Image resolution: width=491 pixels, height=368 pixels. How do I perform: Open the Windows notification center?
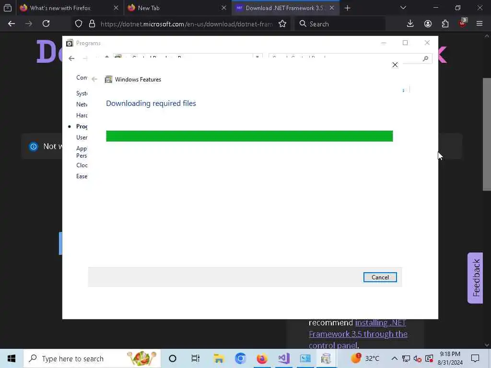475,358
